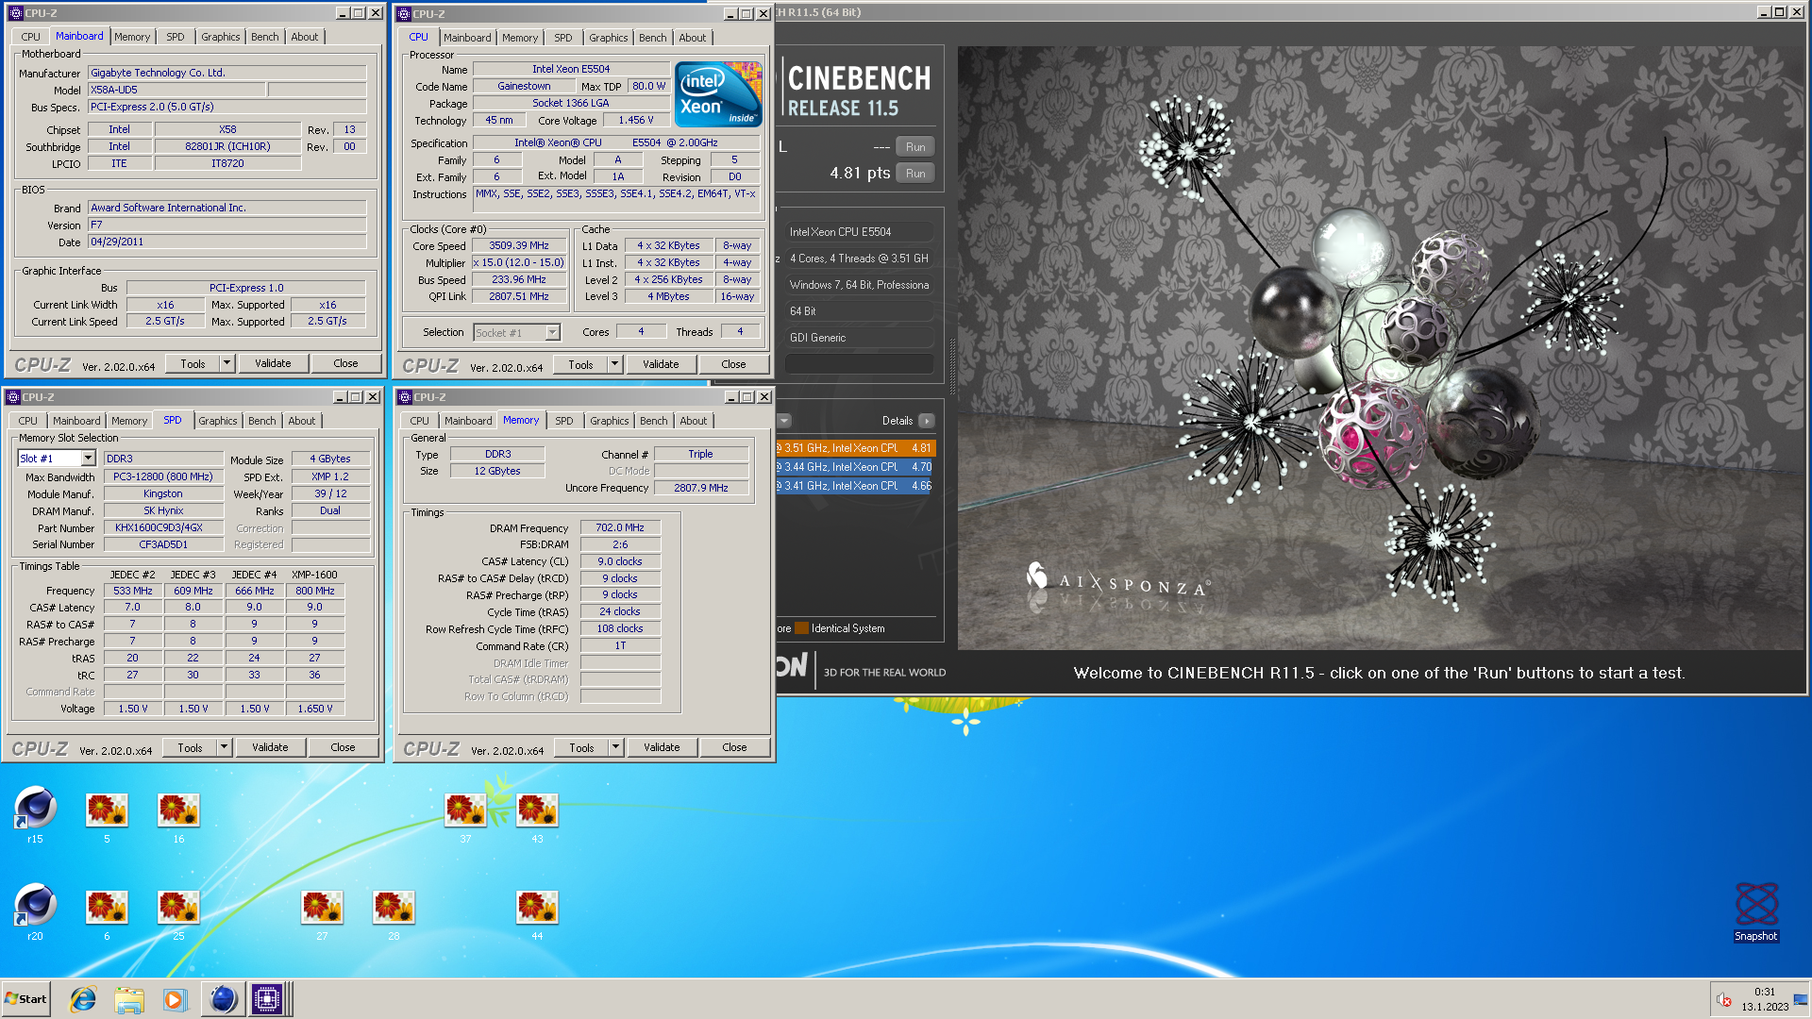The width and height of the screenshot is (1812, 1019).
Task: Run the Cinebench OpenGL test with no score
Action: click(x=915, y=147)
